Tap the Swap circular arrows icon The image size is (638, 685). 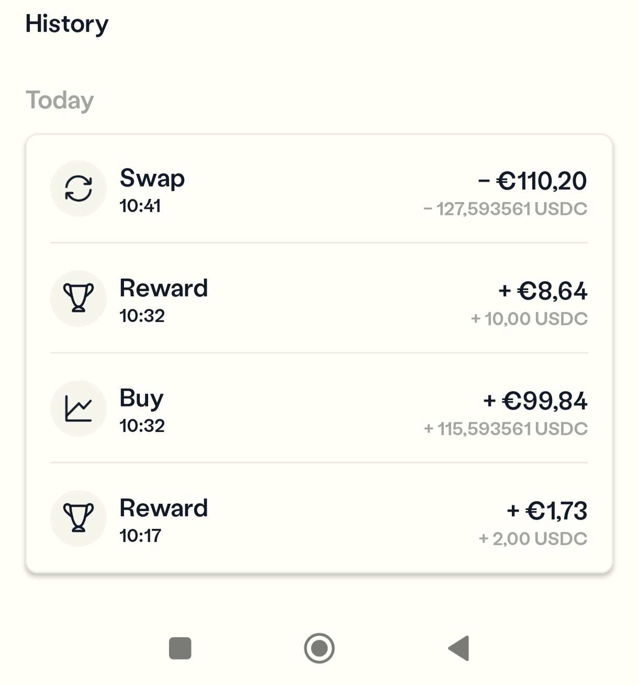point(79,189)
